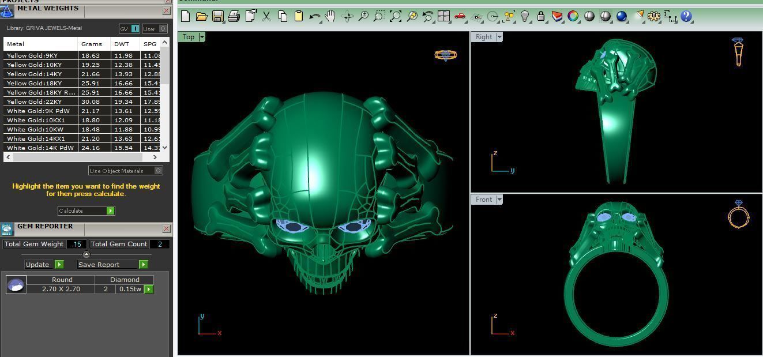Select the Zoom window tool
Screen dimensions: 763x357
click(x=379, y=17)
